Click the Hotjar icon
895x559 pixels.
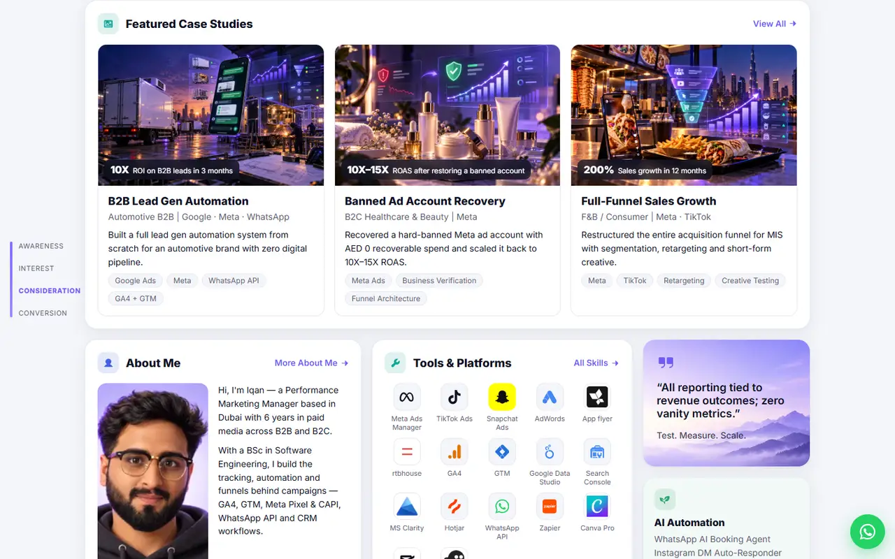coord(454,507)
